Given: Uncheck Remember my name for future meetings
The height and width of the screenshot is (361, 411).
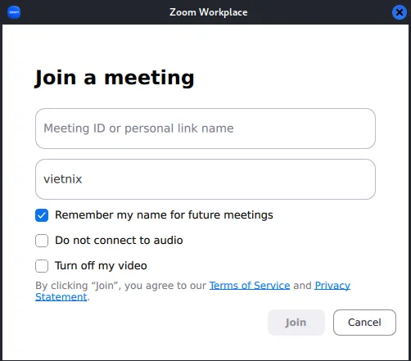Looking at the screenshot, I should coord(42,215).
